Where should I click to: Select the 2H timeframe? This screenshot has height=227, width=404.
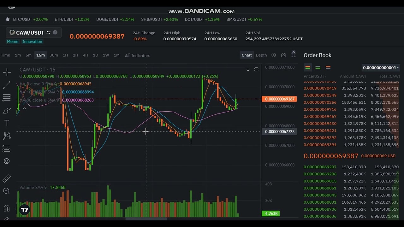pos(75,55)
